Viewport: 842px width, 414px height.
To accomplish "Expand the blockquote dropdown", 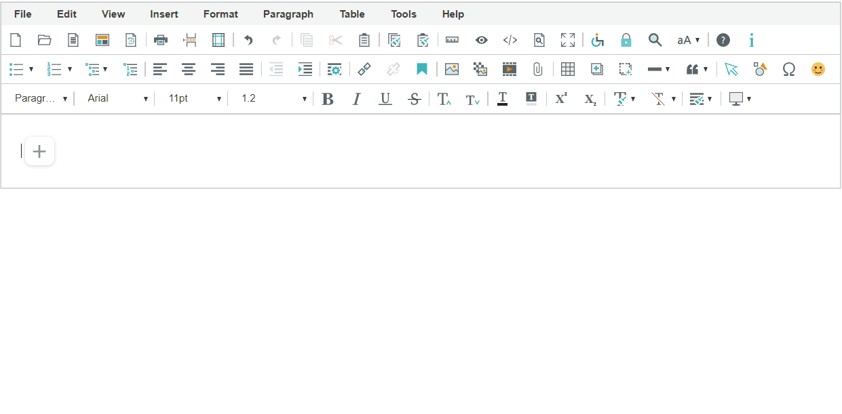I will coord(706,69).
